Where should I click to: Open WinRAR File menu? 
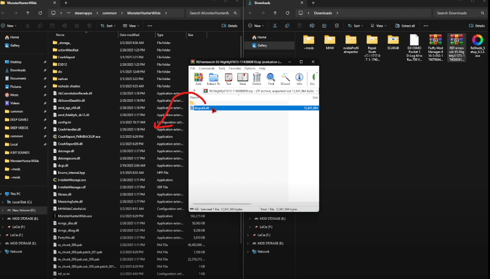tap(193, 68)
